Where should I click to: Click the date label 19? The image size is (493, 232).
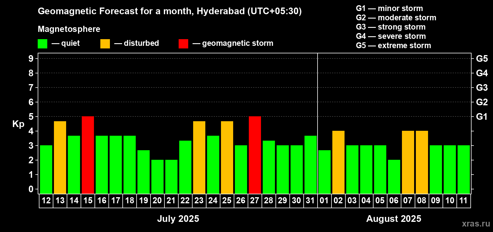(x=144, y=200)
